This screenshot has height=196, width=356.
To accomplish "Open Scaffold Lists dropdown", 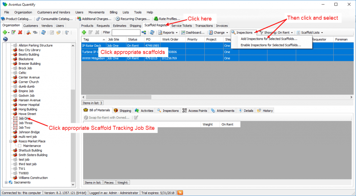I will [310, 33].
